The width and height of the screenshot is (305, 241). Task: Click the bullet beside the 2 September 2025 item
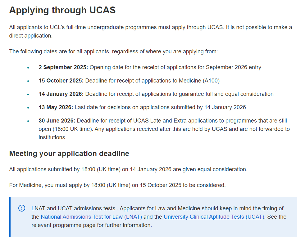28,68
